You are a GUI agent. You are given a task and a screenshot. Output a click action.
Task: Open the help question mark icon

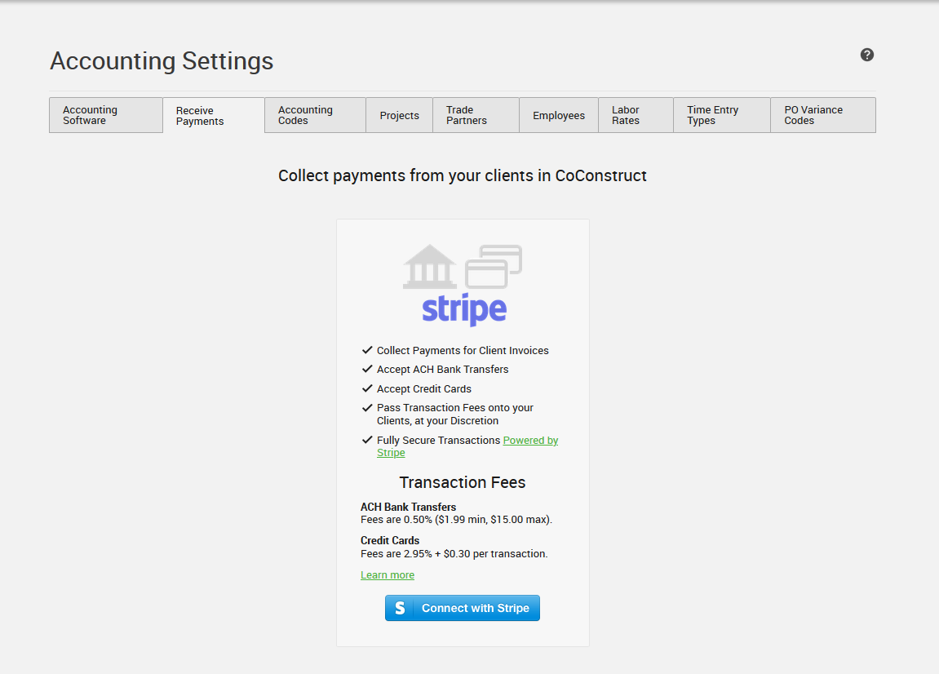coord(866,55)
